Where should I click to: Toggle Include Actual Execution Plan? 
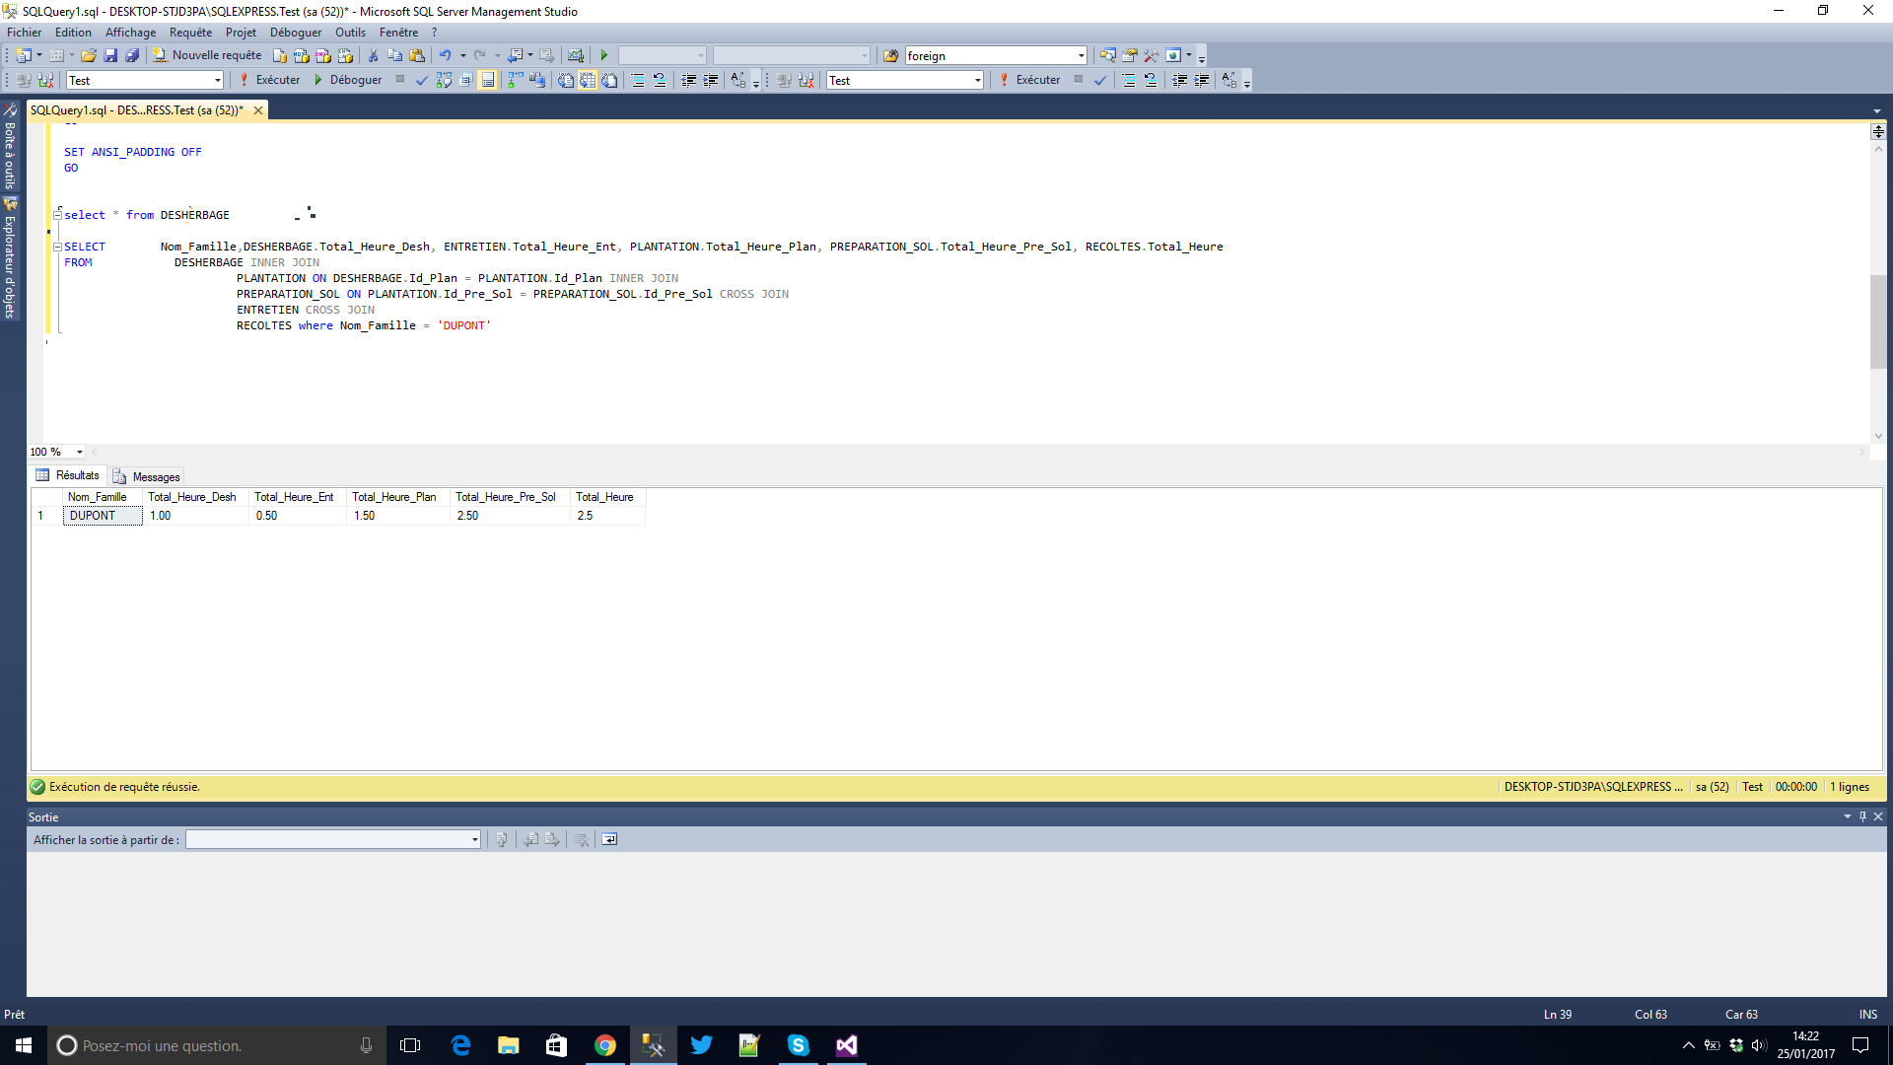(x=516, y=81)
